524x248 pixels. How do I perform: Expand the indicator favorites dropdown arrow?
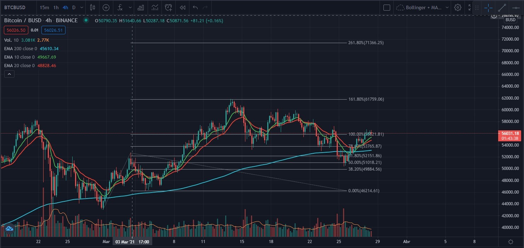(130, 7)
